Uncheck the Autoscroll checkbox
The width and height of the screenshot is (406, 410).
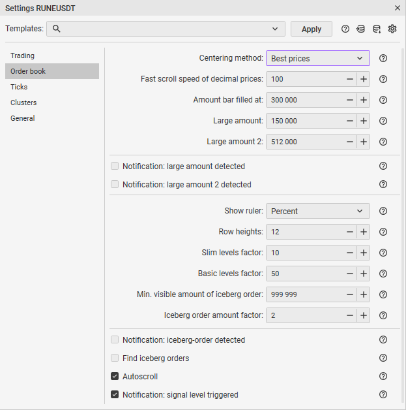click(x=115, y=376)
